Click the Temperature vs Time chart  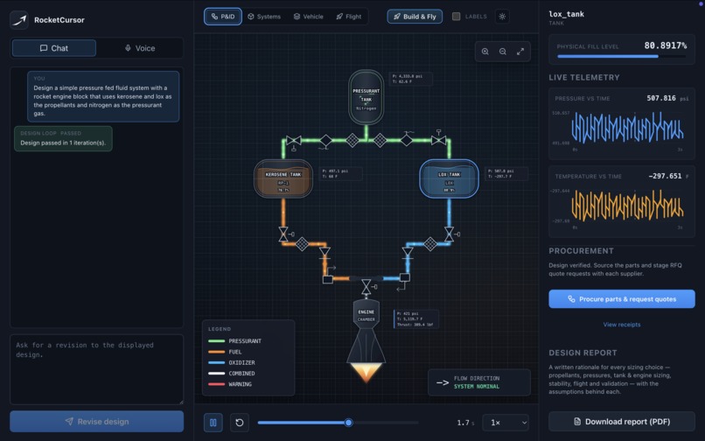pos(622,201)
